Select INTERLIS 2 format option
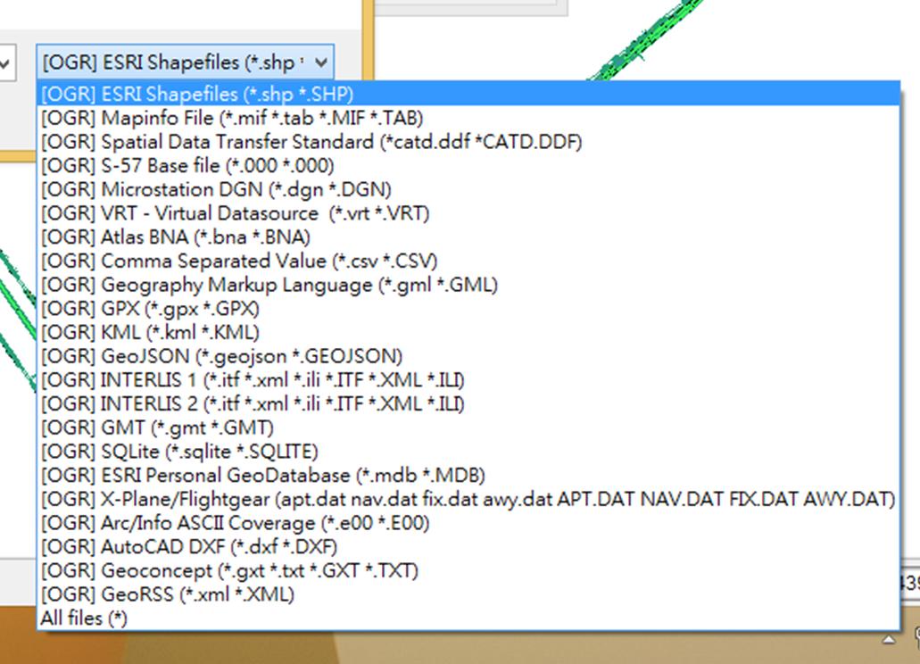This screenshot has width=920, height=664. pyautogui.click(x=468, y=403)
